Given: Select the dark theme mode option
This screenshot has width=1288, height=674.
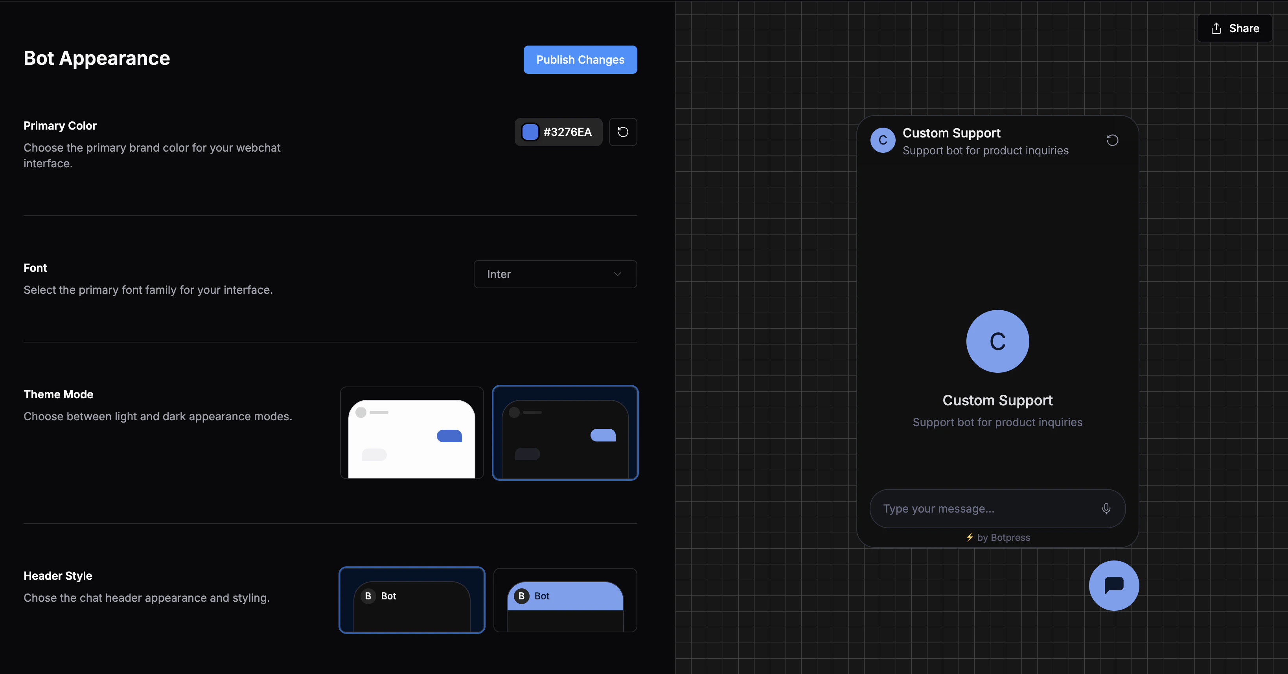Looking at the screenshot, I should [565, 433].
